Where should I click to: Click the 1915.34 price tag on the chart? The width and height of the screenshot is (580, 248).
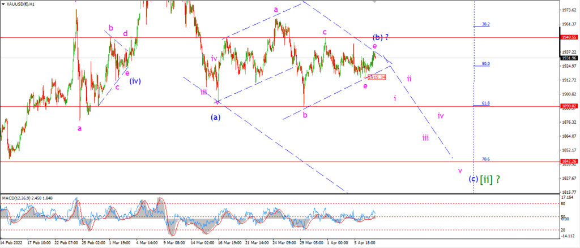click(x=377, y=77)
